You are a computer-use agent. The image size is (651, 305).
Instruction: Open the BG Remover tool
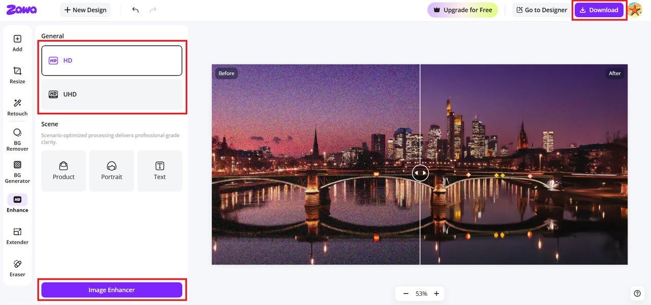(x=17, y=140)
